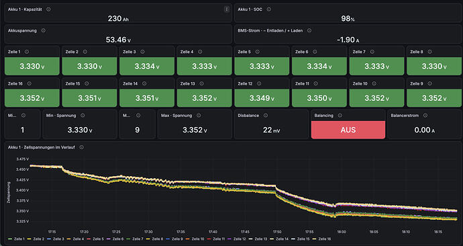Click the 3.475 V y-axis label

pos(22,159)
